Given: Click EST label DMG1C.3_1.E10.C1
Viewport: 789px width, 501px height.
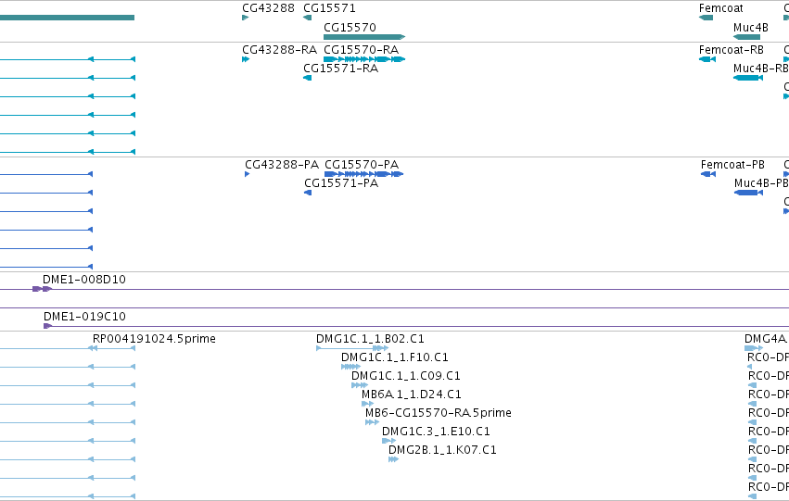Looking at the screenshot, I should pyautogui.click(x=436, y=432).
